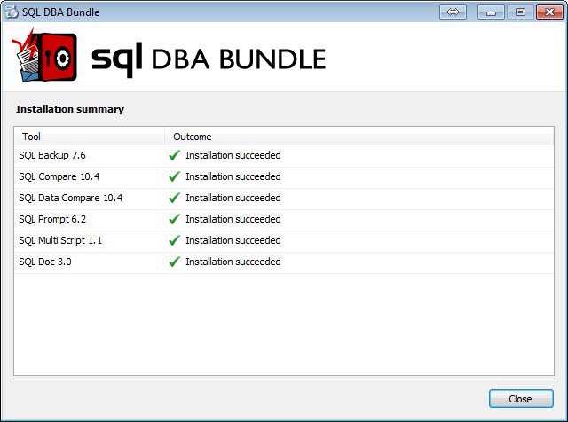Close window using title bar X
568x422 pixels.
pos(549,12)
